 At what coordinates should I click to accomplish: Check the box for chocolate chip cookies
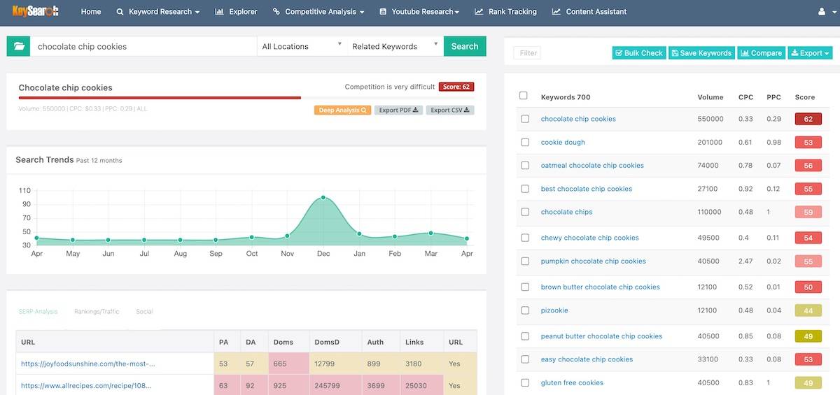tap(526, 119)
